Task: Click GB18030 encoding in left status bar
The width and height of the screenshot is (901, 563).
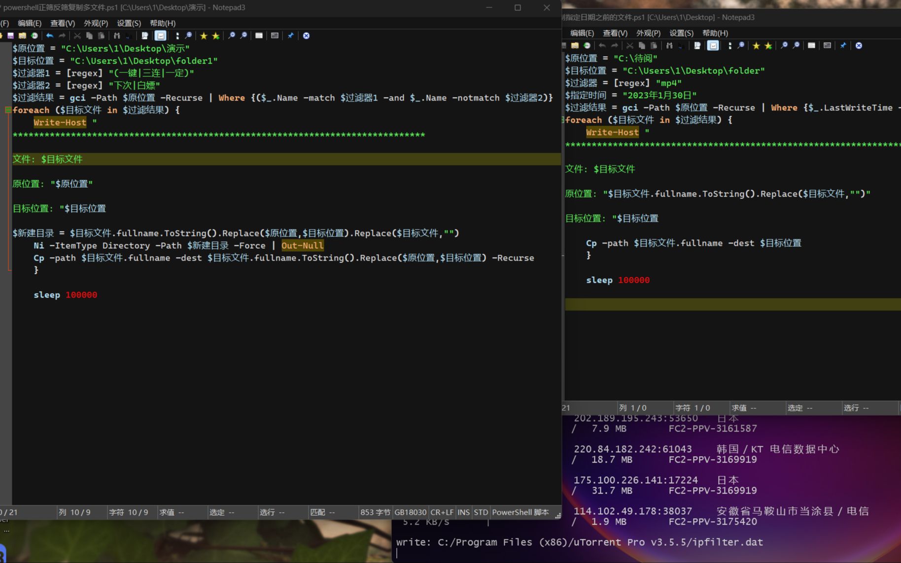Action: coord(410,512)
